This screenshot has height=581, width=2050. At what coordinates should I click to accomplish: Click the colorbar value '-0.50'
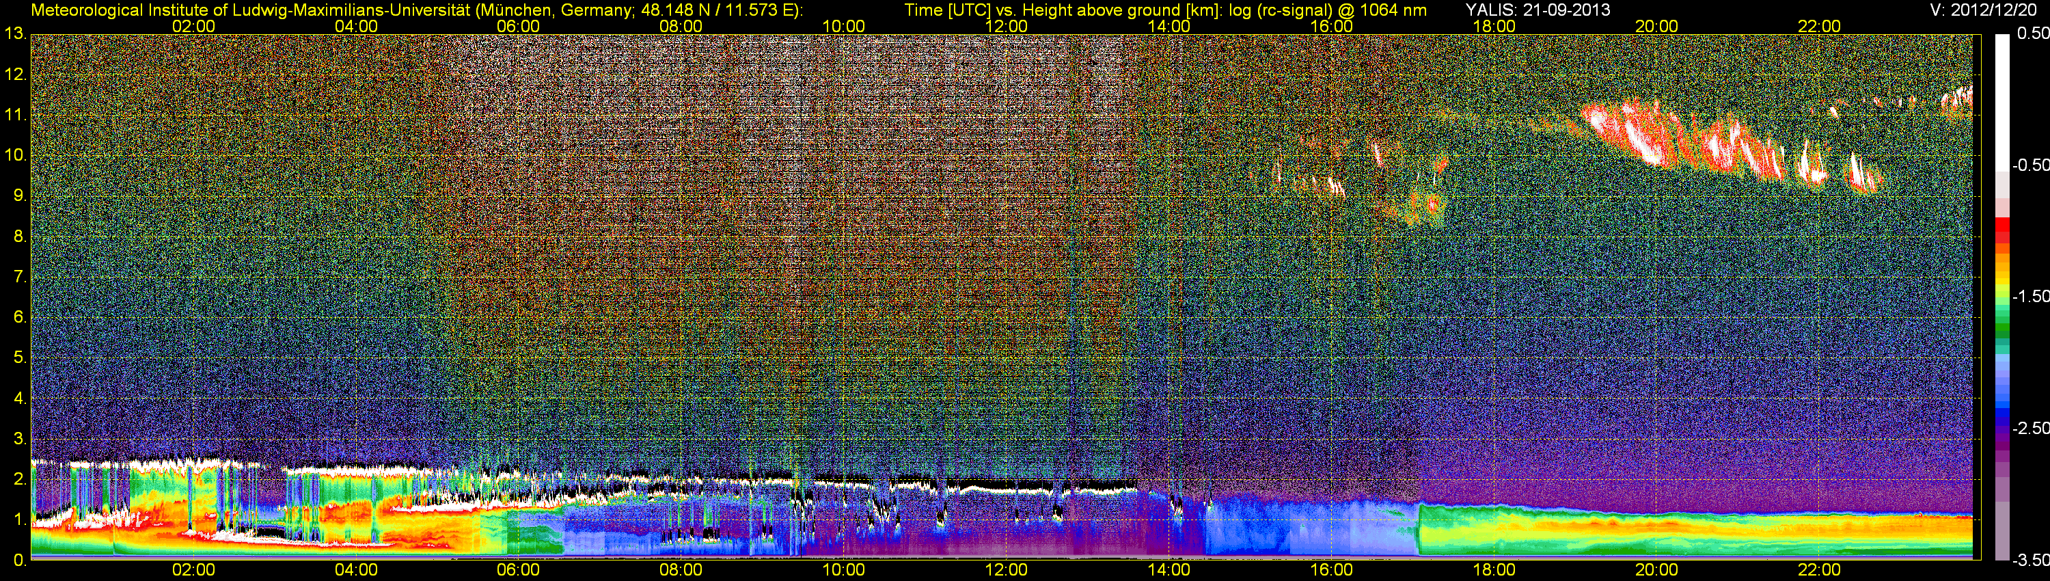(x=2030, y=165)
